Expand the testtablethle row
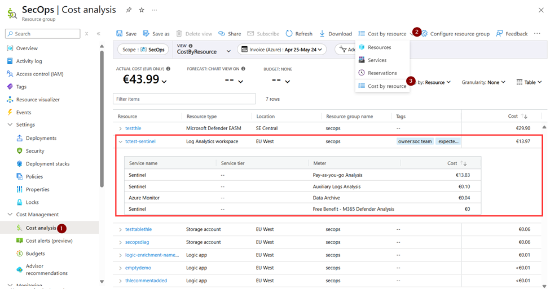This screenshot has height=289, width=550. pos(120,229)
